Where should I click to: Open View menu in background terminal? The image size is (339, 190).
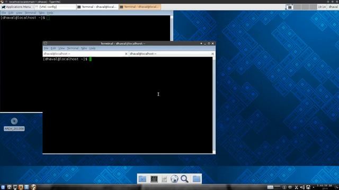(19, 13)
